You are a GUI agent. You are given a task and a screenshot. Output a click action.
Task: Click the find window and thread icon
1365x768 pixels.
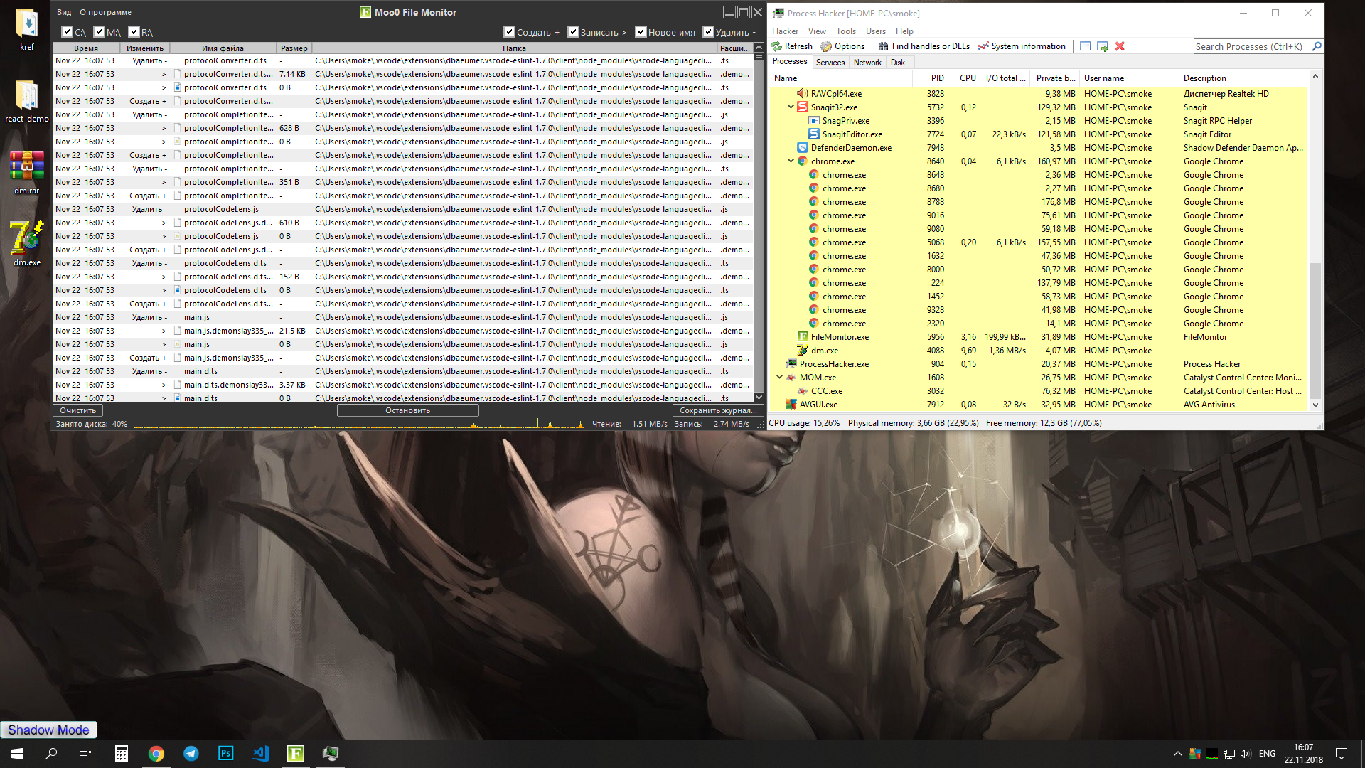click(1103, 46)
